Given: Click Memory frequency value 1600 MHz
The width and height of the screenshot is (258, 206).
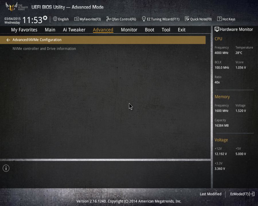Looking at the screenshot, I should (x=221, y=111).
